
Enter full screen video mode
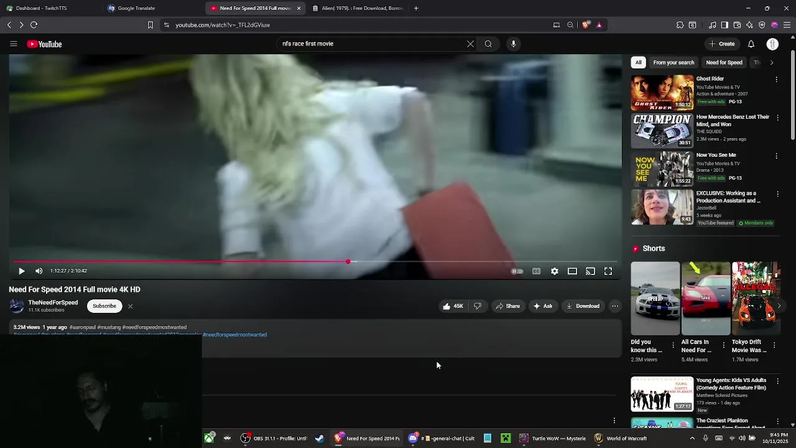(x=608, y=271)
